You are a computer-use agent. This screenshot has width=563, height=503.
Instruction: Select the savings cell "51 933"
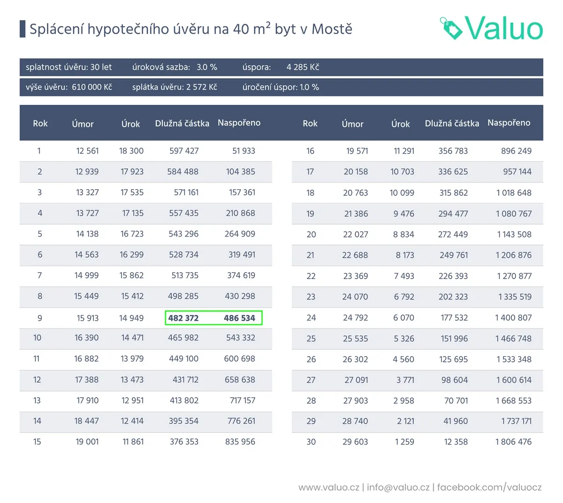(x=243, y=151)
